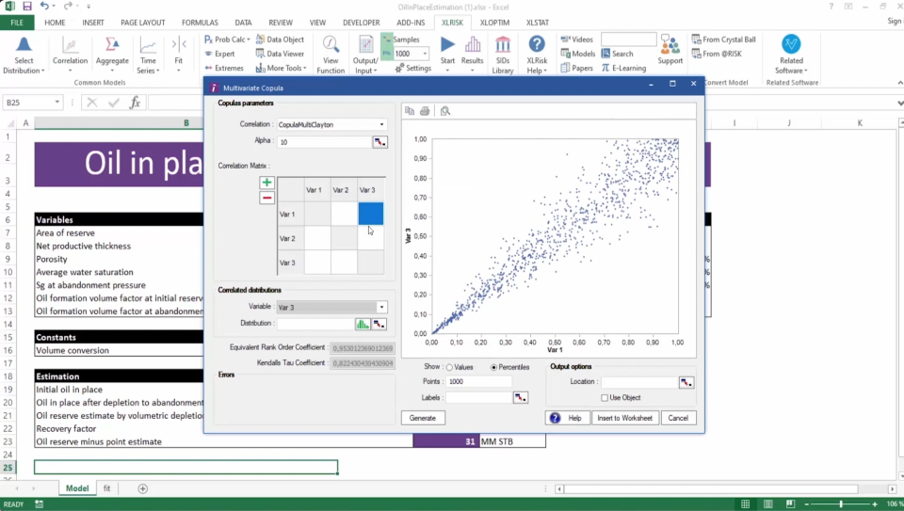Open the XLRISK ribbon tab
Image resolution: width=904 pixels, height=511 pixels.
click(x=452, y=23)
